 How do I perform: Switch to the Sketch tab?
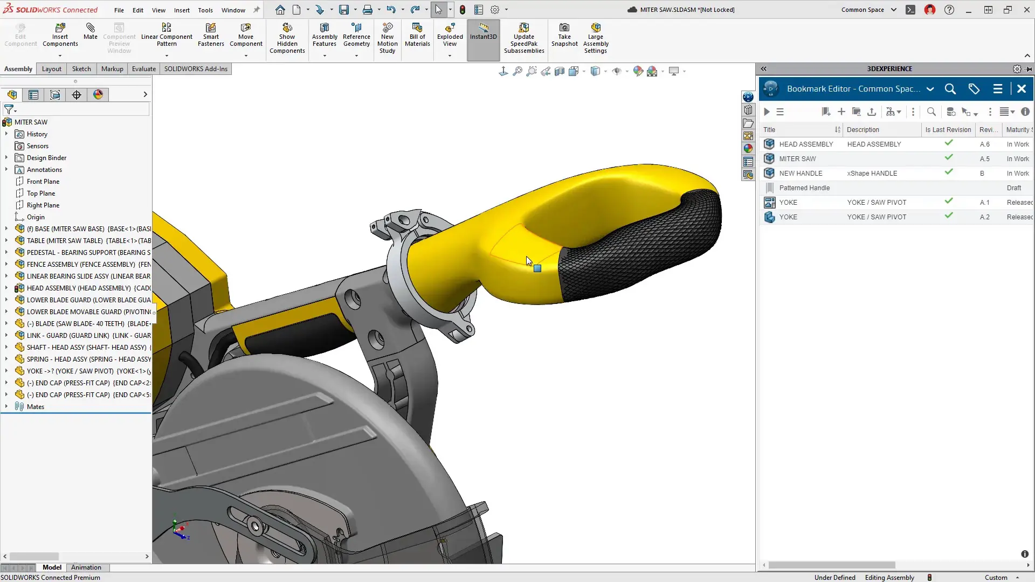(x=81, y=69)
